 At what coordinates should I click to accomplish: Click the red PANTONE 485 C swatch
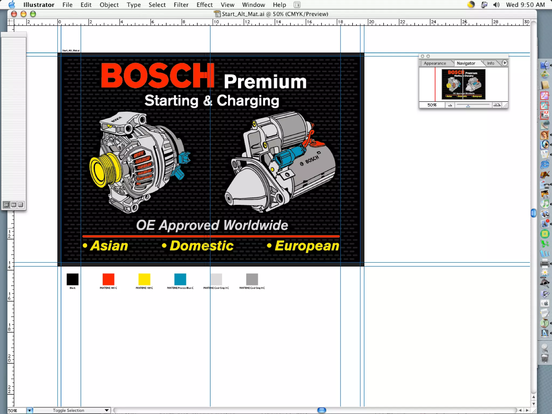(108, 279)
